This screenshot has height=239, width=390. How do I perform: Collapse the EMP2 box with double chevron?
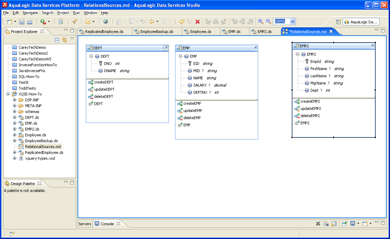pyautogui.click(x=372, y=46)
